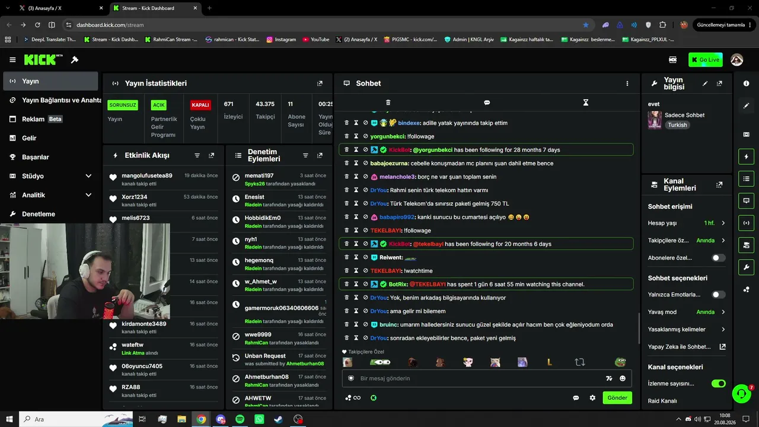Open Steam from the taskbar
This screenshot has height=427, width=759.
[278, 419]
